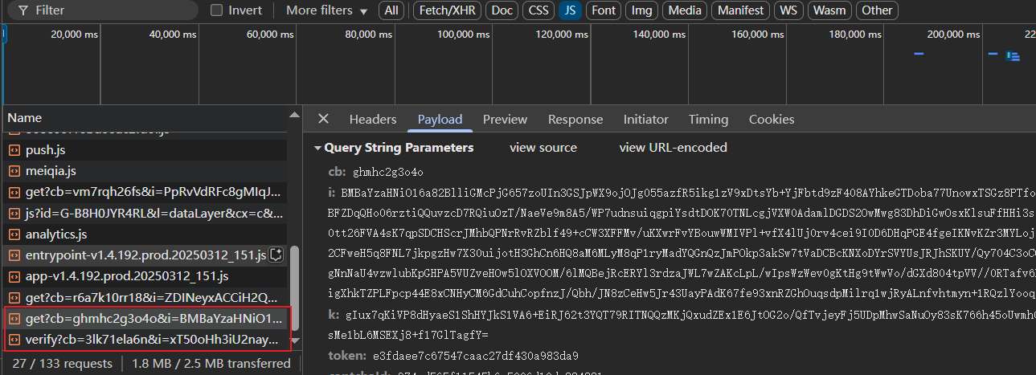Screen dimensions: 1036x375
Task: Click the script icon next to push.js
Action: coord(14,150)
